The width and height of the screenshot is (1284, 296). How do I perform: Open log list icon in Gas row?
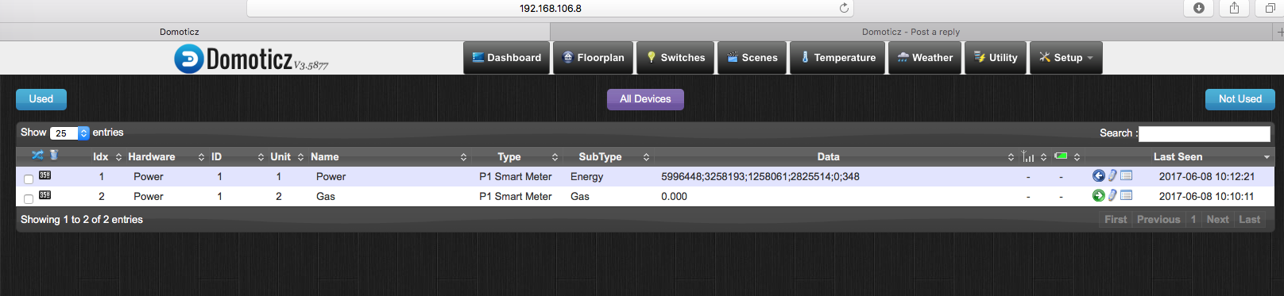point(1126,195)
